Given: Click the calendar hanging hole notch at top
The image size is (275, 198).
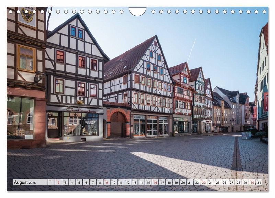Looking at the screenshot, I should pos(137,11).
